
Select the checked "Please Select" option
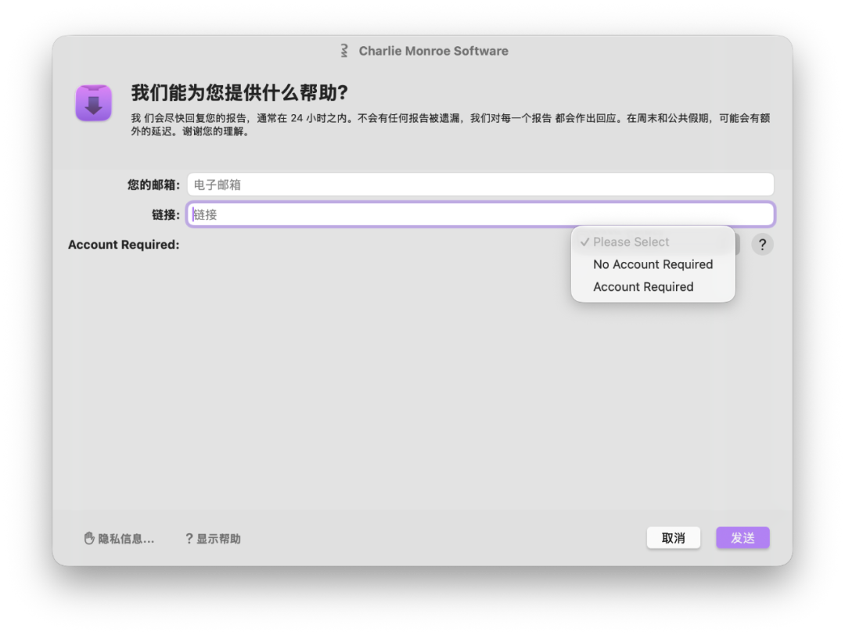coord(630,242)
